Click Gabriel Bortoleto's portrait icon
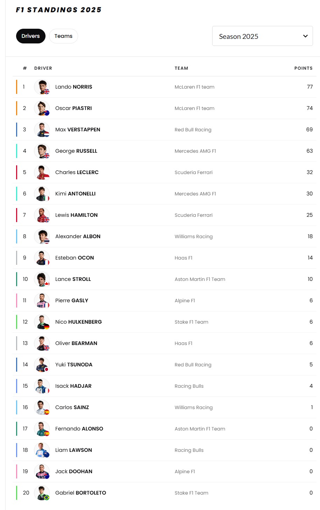The width and height of the screenshot is (320, 510). [42, 493]
